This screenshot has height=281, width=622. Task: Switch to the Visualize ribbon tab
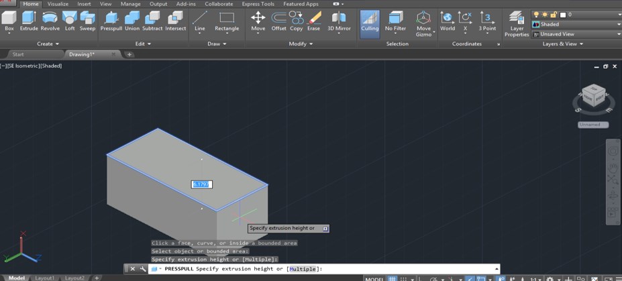(58, 3)
